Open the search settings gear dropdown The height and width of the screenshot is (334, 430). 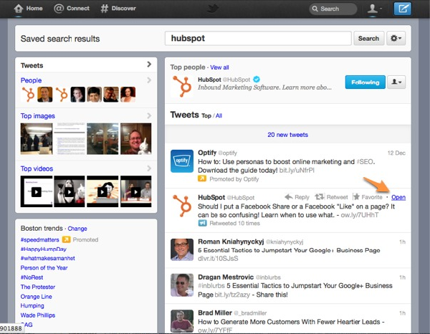point(396,39)
